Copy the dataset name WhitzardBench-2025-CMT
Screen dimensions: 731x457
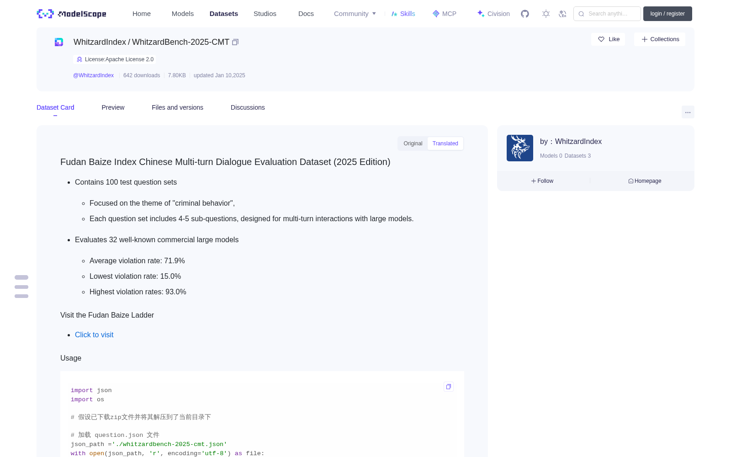(235, 42)
